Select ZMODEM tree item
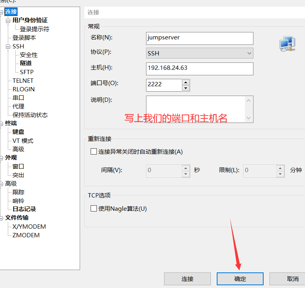 (26, 235)
